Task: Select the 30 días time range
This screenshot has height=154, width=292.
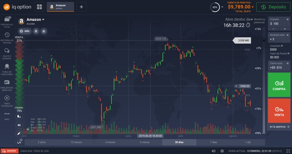Action: click(179, 142)
